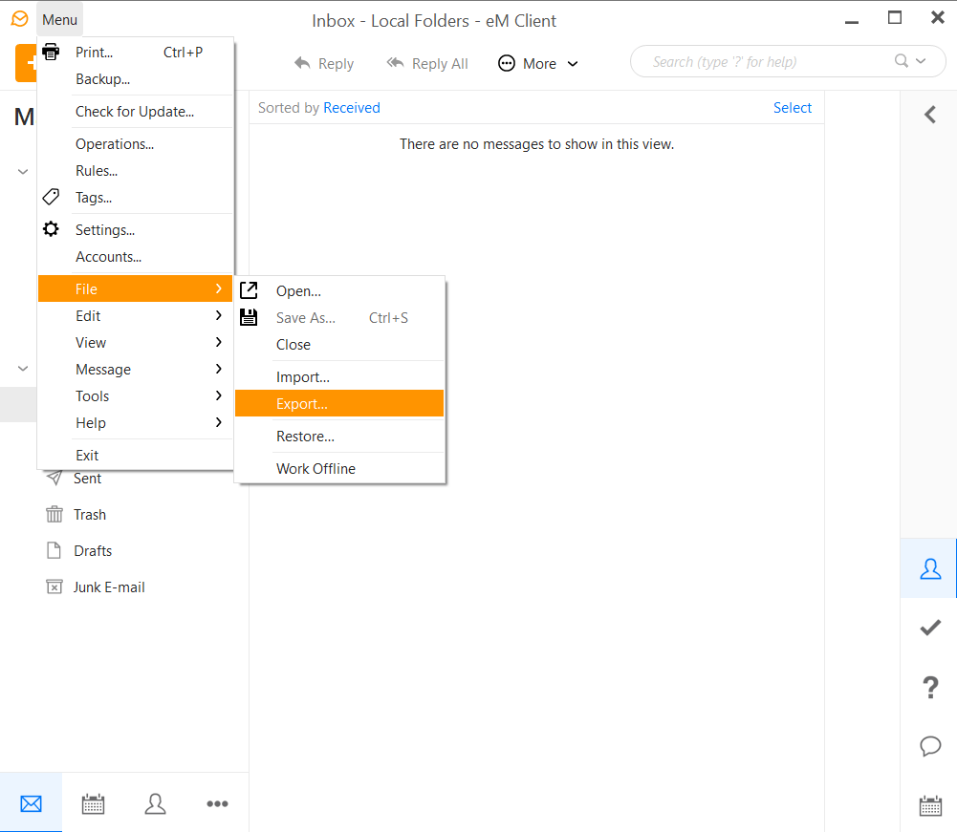This screenshot has width=957, height=832.
Task: Choose Print... from the menu
Action: pos(136,52)
